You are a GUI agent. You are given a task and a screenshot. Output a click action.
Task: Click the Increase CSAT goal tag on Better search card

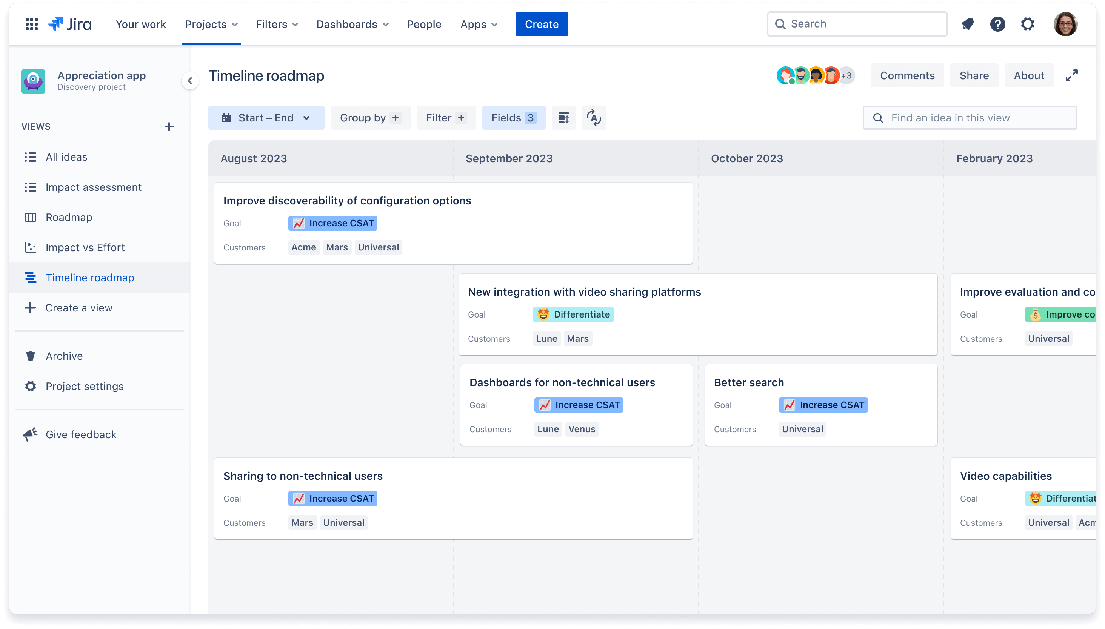click(823, 404)
